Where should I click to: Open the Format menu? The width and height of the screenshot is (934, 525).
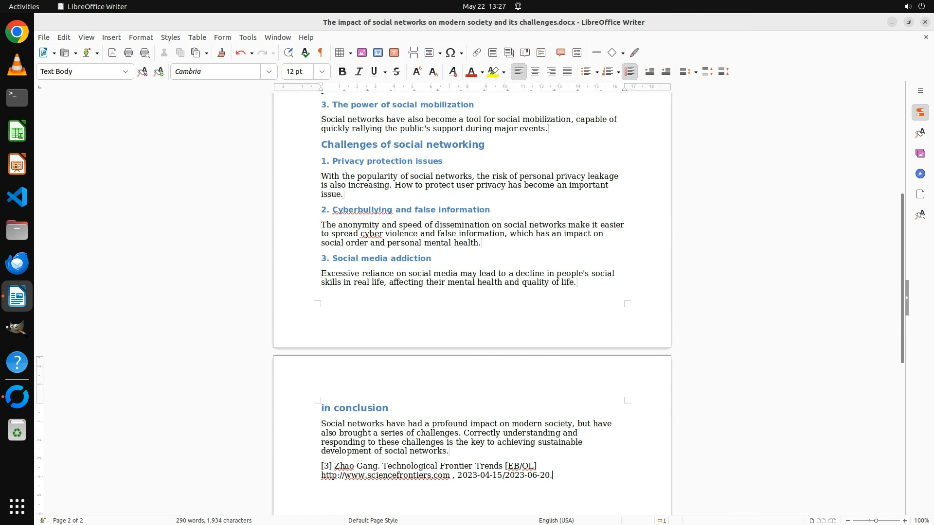click(141, 37)
